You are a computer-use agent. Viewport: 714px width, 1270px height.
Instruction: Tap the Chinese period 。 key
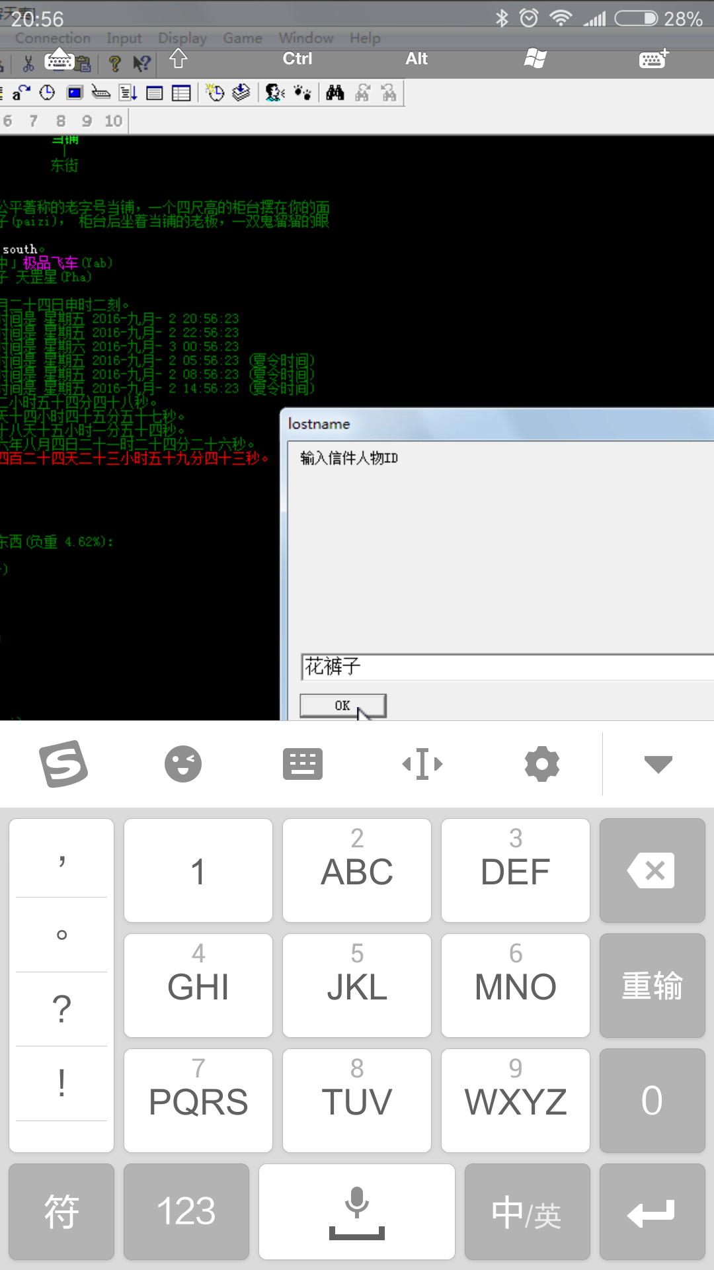(x=61, y=935)
